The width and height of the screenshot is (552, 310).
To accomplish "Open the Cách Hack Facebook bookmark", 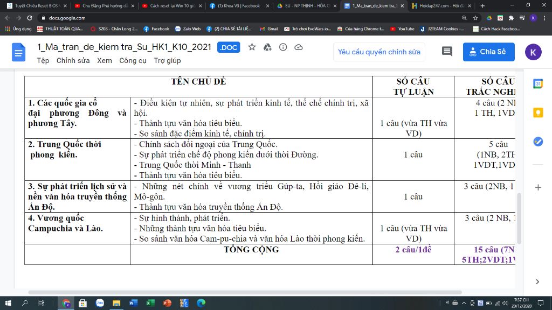I will pos(496,29).
